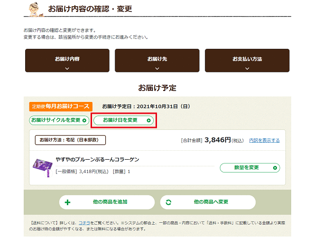Open the コチラ shipping fee link
The width and height of the screenshot is (313, 245).
[x=84, y=223]
